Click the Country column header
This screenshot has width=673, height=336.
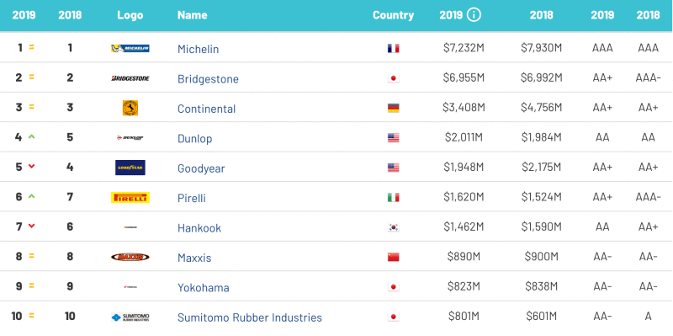tap(393, 15)
